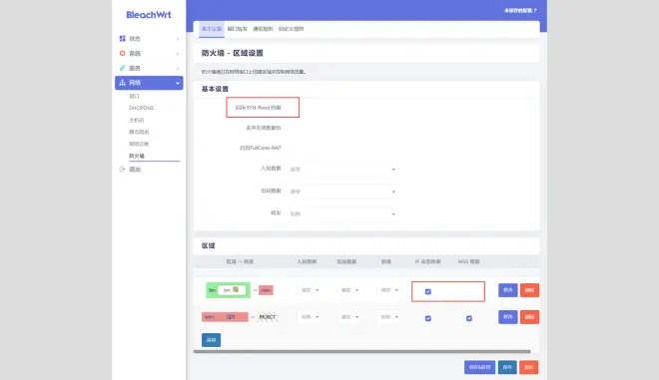This screenshot has height=380, width=659.
Task: Click the horizontal scrollbar under zone table
Action: (361, 351)
